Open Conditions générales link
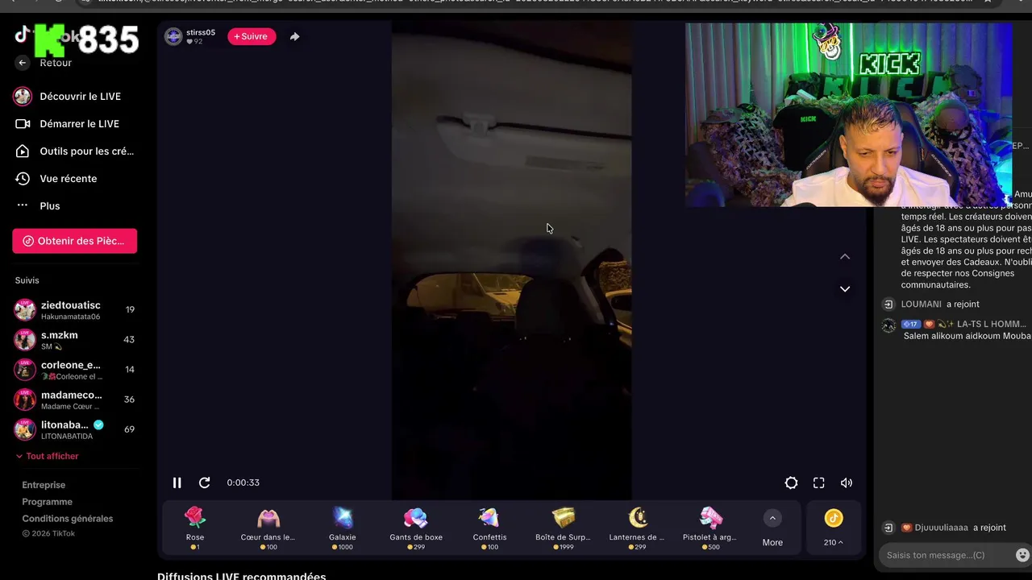Image resolution: width=1032 pixels, height=580 pixels. pyautogui.click(x=68, y=519)
